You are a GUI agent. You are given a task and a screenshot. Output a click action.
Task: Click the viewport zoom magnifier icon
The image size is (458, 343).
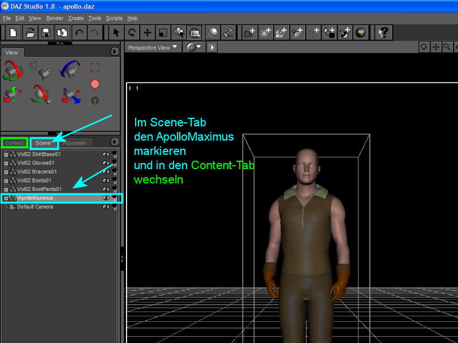tap(447, 47)
